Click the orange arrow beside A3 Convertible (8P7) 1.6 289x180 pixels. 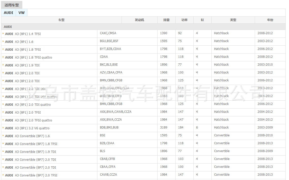[x=3, y=136]
